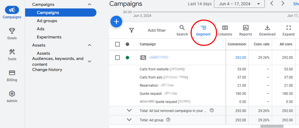Open the Columns selector

pyautogui.click(x=225, y=31)
